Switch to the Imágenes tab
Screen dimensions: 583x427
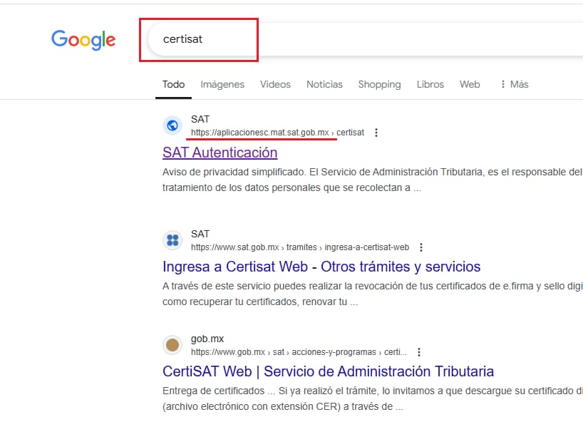(x=222, y=84)
